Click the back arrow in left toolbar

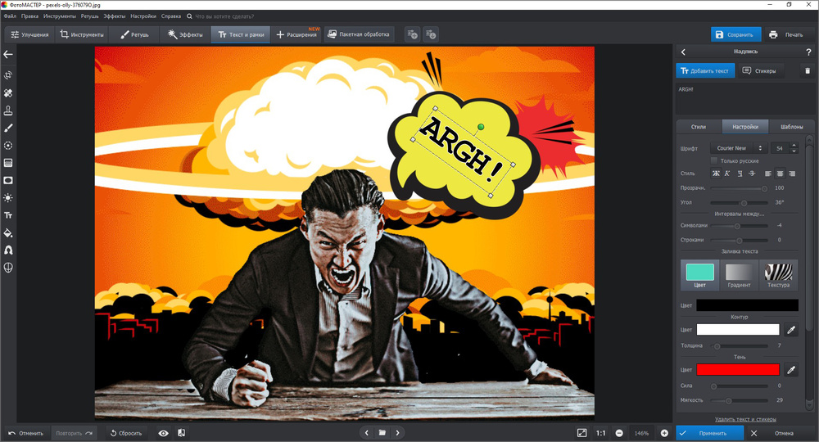click(8, 54)
